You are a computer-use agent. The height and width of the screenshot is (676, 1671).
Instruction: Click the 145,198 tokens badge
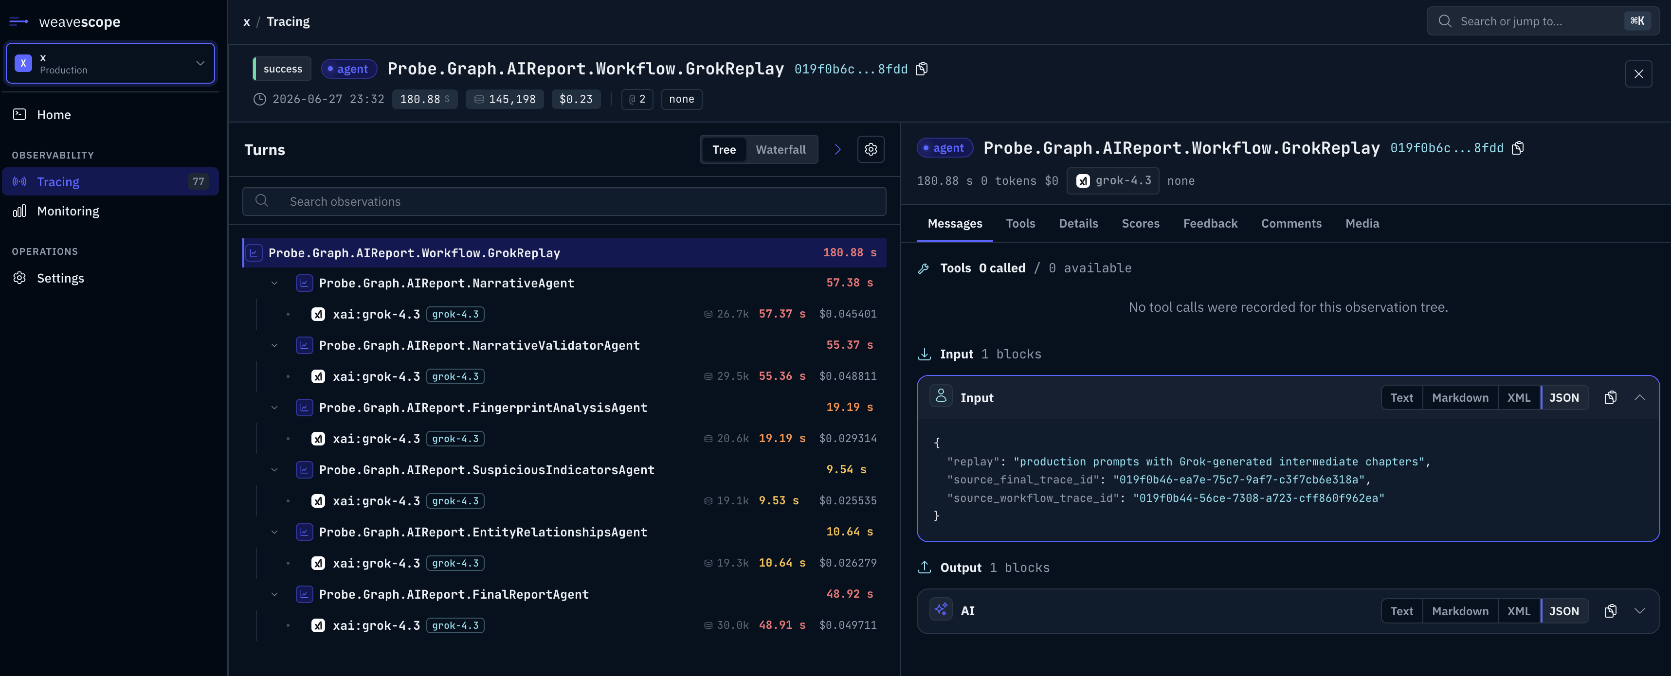(505, 99)
